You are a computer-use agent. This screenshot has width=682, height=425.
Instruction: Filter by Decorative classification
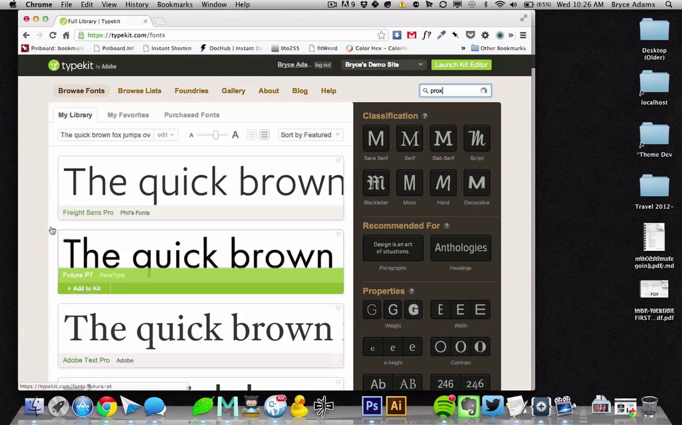tap(477, 183)
